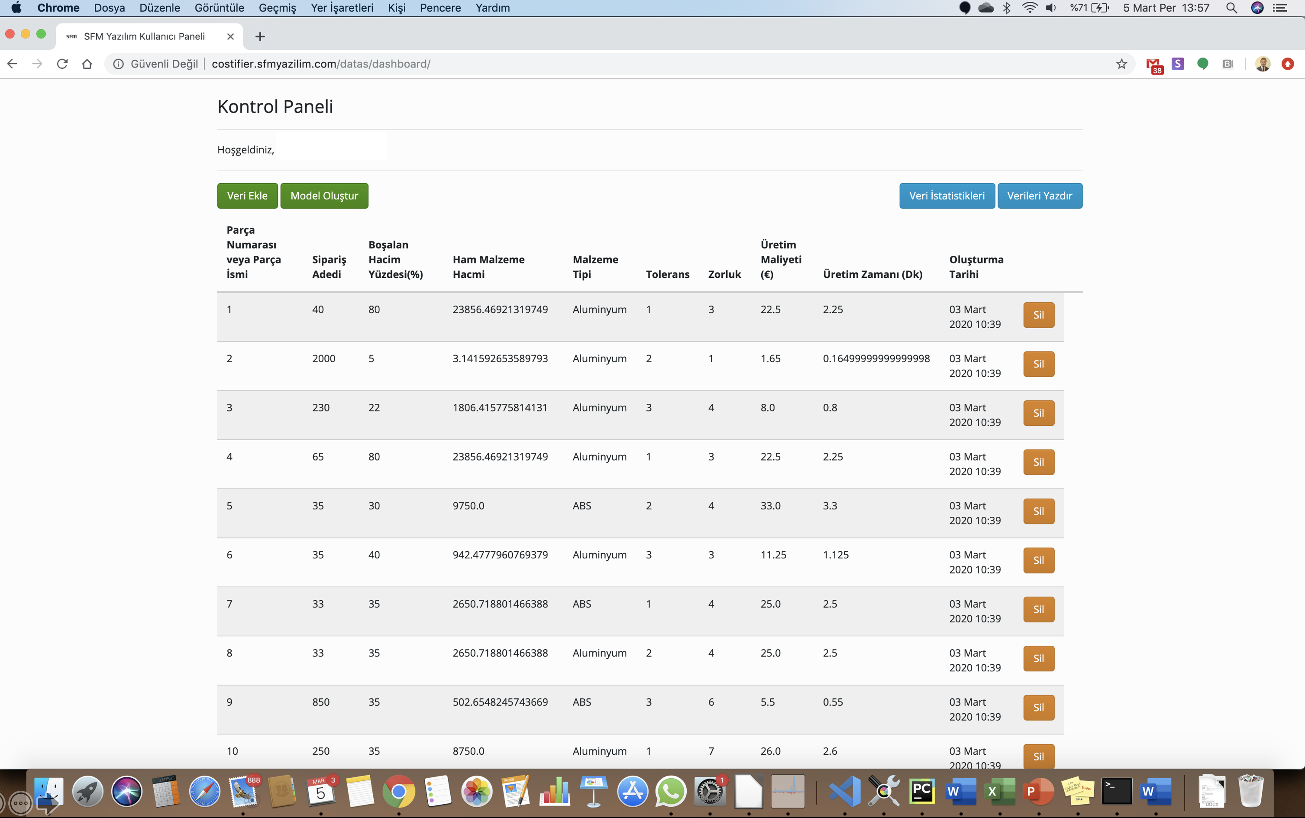
Task: Open Mail app with 888 badge
Action: click(x=244, y=792)
